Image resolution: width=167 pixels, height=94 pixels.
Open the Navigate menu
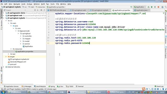coord(17,4)
